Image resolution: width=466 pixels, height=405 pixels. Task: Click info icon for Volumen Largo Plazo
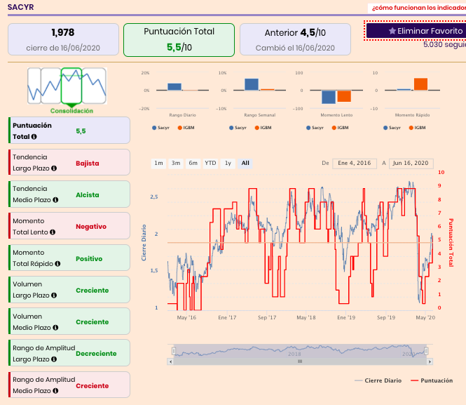(x=54, y=296)
